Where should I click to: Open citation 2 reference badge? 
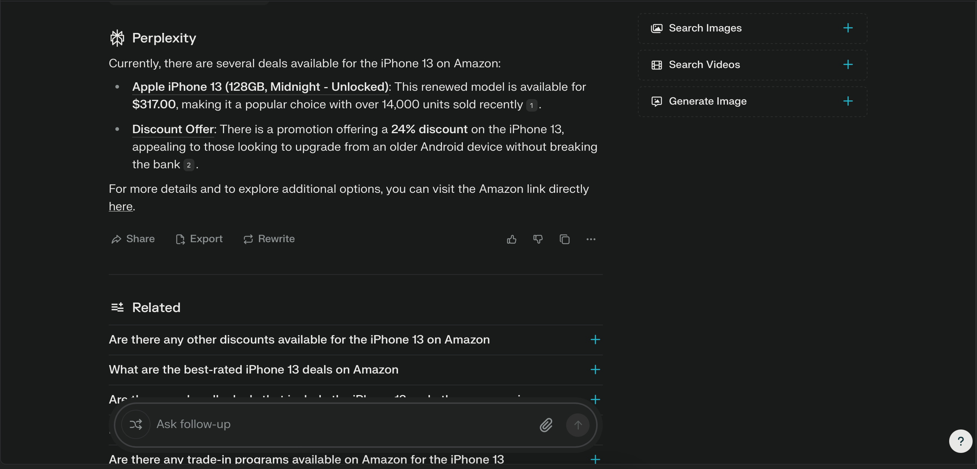tap(189, 165)
